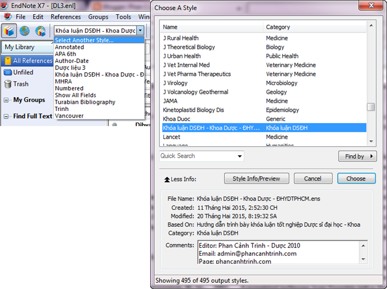
Task: Open the Find by submenu
Action: 357,156
